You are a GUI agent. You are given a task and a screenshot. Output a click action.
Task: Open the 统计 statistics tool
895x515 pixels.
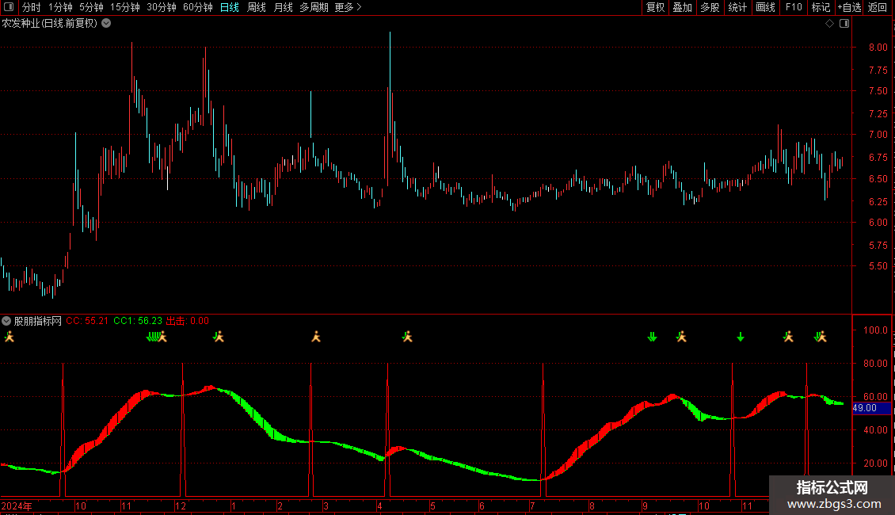click(737, 7)
